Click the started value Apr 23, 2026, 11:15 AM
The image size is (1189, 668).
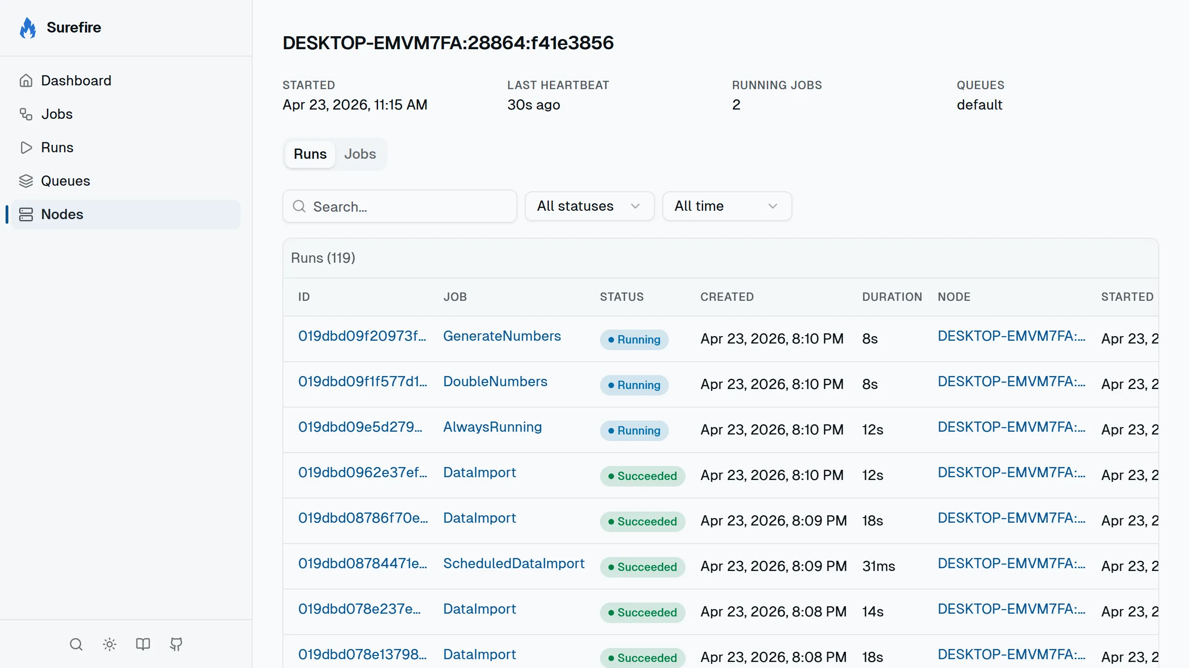tap(355, 105)
